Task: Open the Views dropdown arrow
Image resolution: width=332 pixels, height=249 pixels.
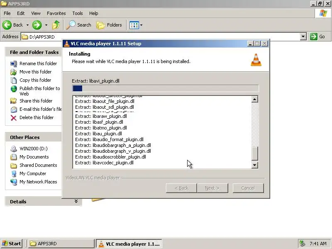Action: click(141, 25)
